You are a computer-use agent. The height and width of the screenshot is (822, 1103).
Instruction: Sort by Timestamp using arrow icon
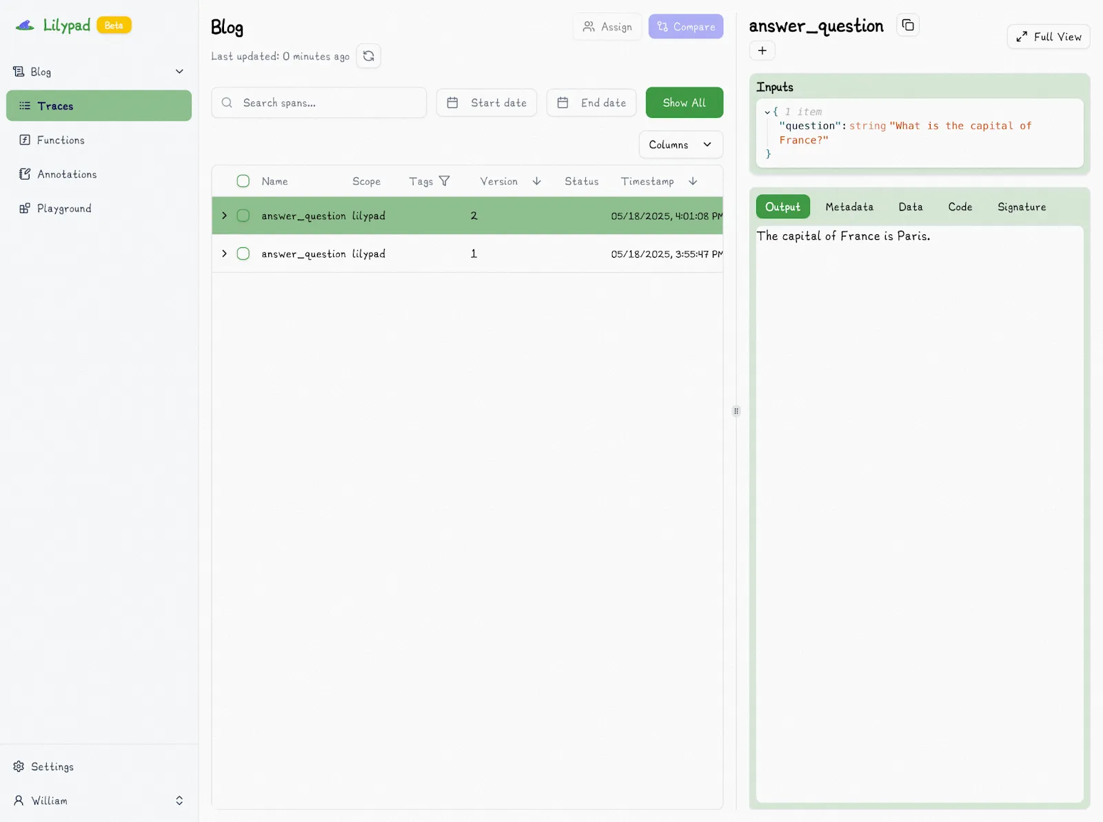(693, 181)
